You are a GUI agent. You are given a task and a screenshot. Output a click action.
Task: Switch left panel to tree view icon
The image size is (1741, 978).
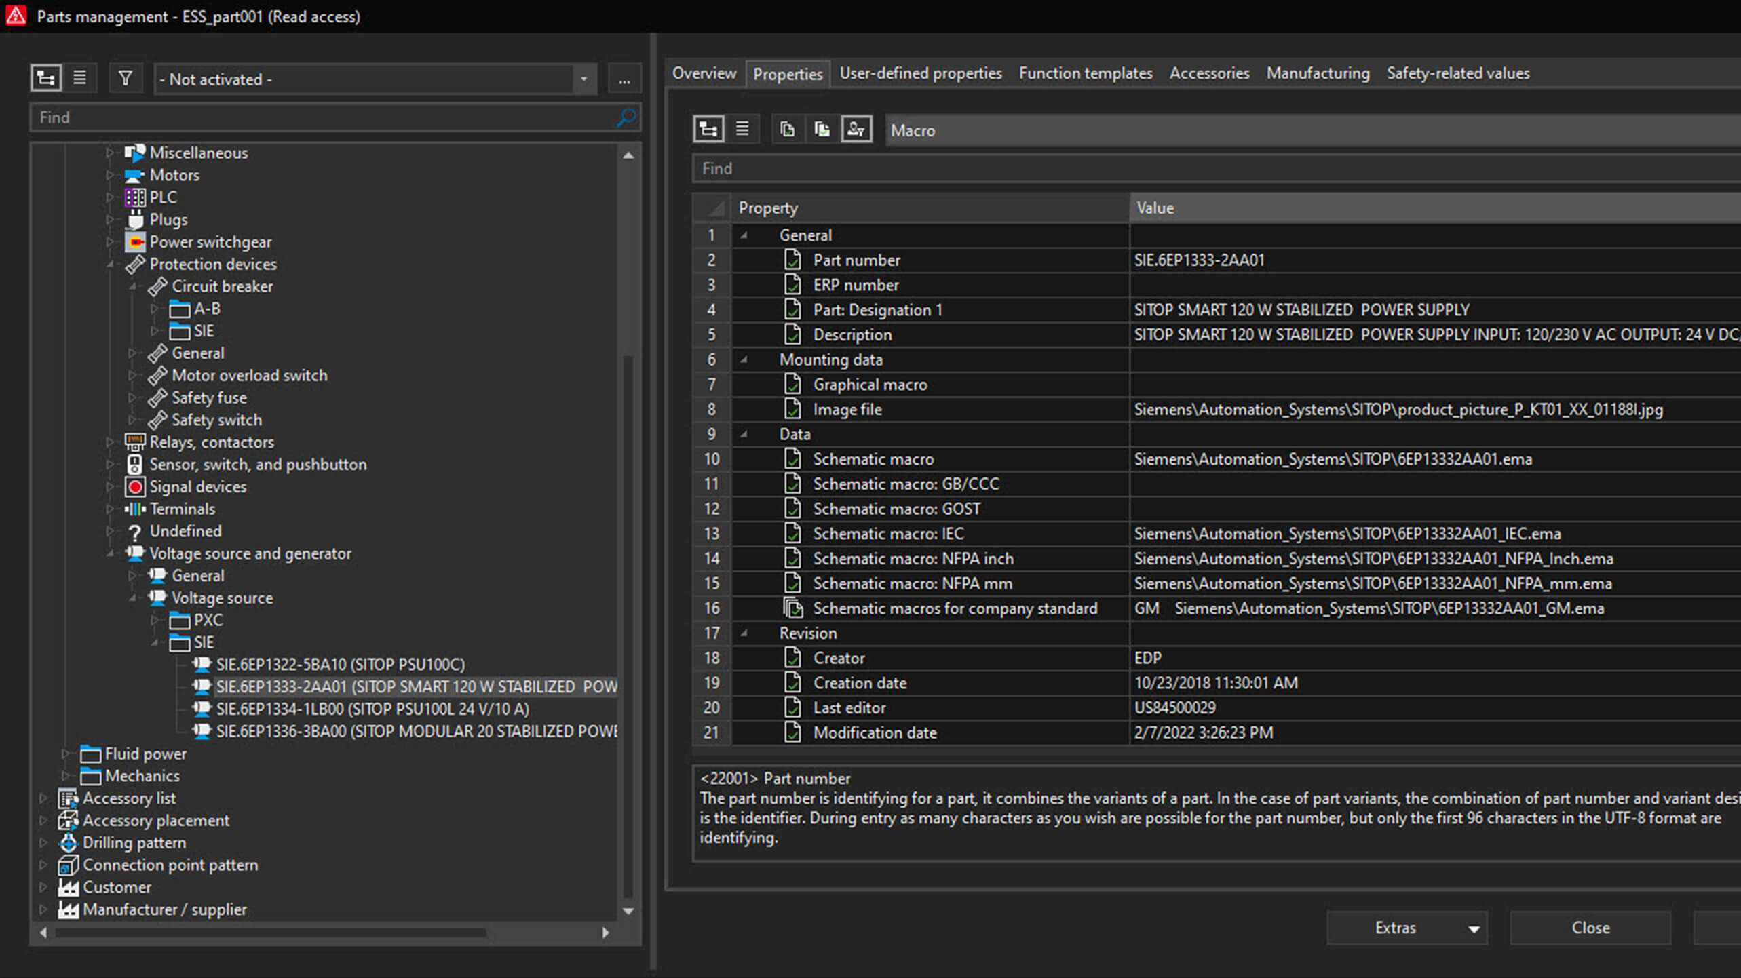[x=45, y=79]
